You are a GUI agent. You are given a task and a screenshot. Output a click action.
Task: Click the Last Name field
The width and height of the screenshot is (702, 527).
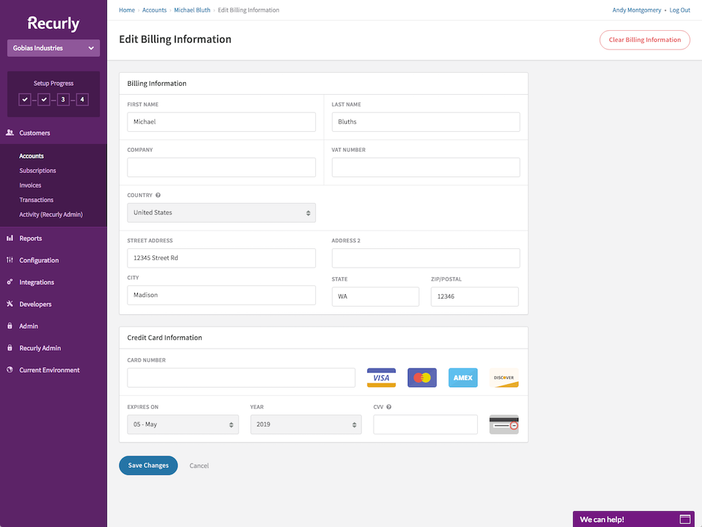tap(426, 121)
